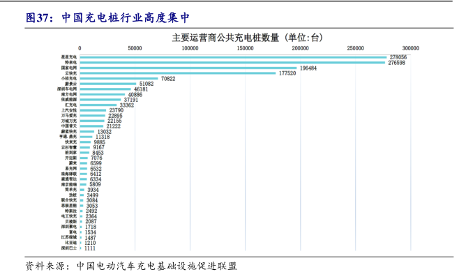Image resolution: width=473 pixels, height=279 pixels.
Task: Click the figure title 图37: 中国充电桩行业高度集中
Action: (x=107, y=17)
